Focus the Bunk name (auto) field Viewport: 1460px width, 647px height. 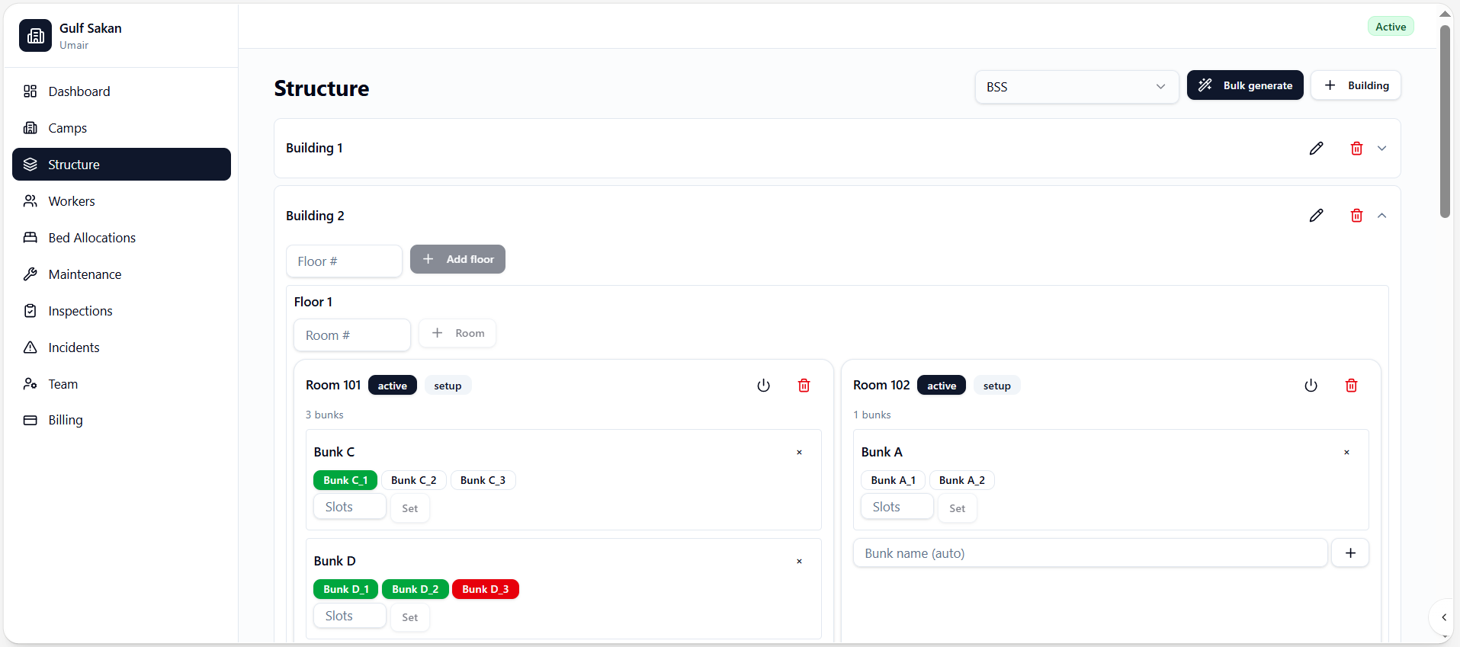point(1090,553)
